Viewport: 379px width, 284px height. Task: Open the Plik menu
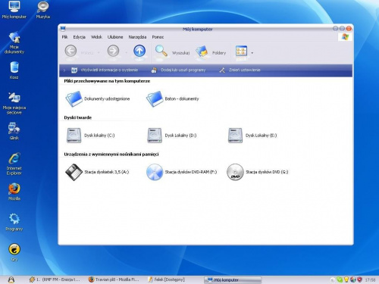tap(64, 37)
